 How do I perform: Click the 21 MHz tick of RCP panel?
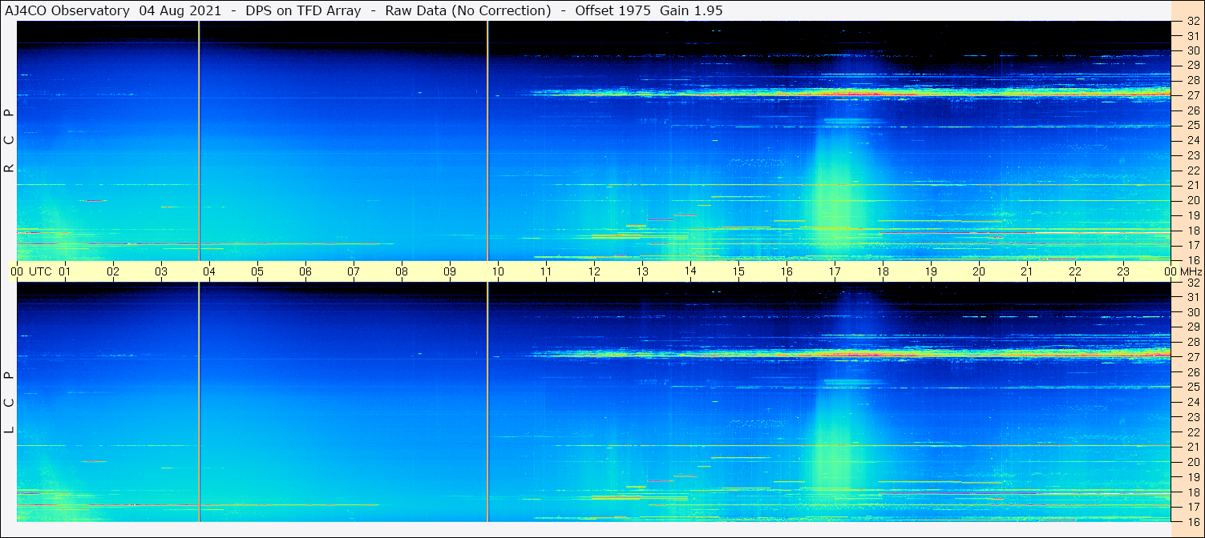pyautogui.click(x=1193, y=185)
